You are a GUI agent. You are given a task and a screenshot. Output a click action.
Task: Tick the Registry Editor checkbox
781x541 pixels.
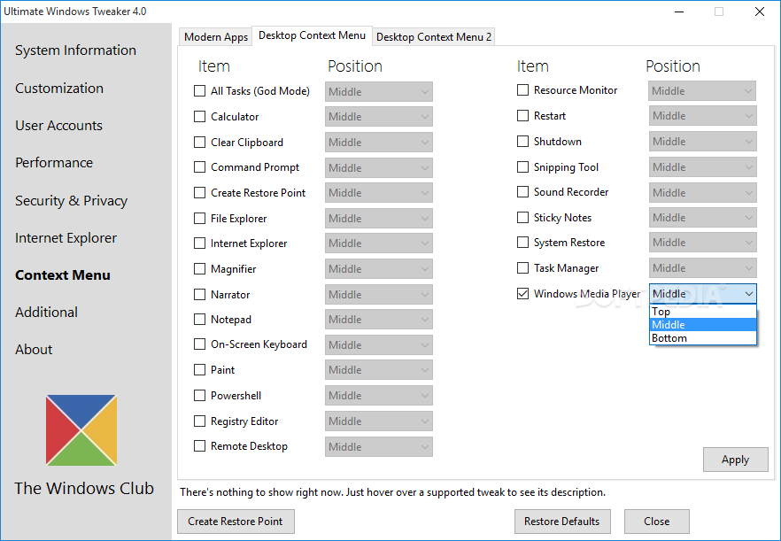point(200,421)
